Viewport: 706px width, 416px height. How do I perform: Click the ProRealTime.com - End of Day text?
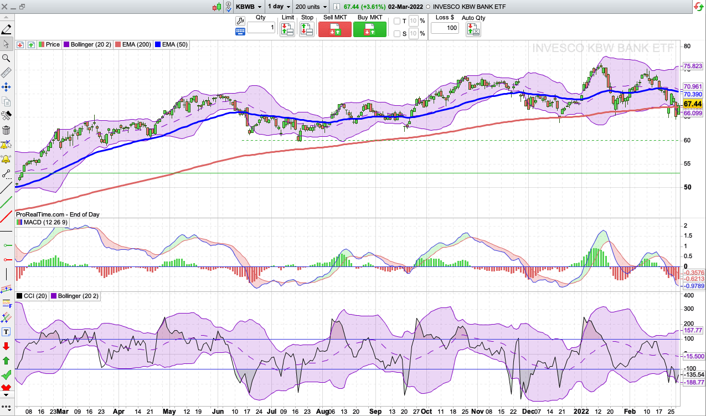[x=57, y=214]
